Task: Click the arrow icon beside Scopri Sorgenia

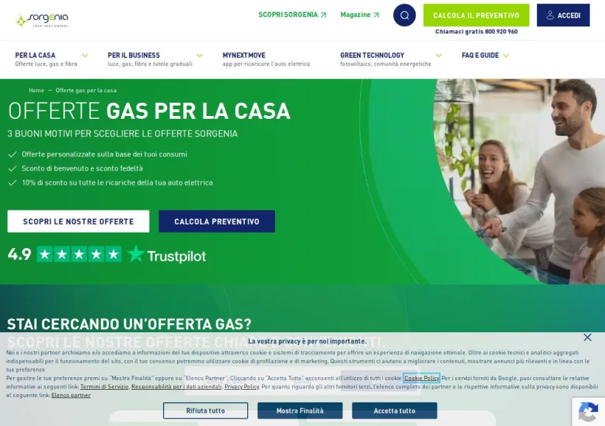Action: (x=323, y=15)
